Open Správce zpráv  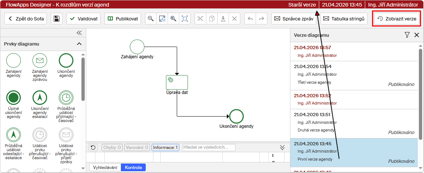294,19
